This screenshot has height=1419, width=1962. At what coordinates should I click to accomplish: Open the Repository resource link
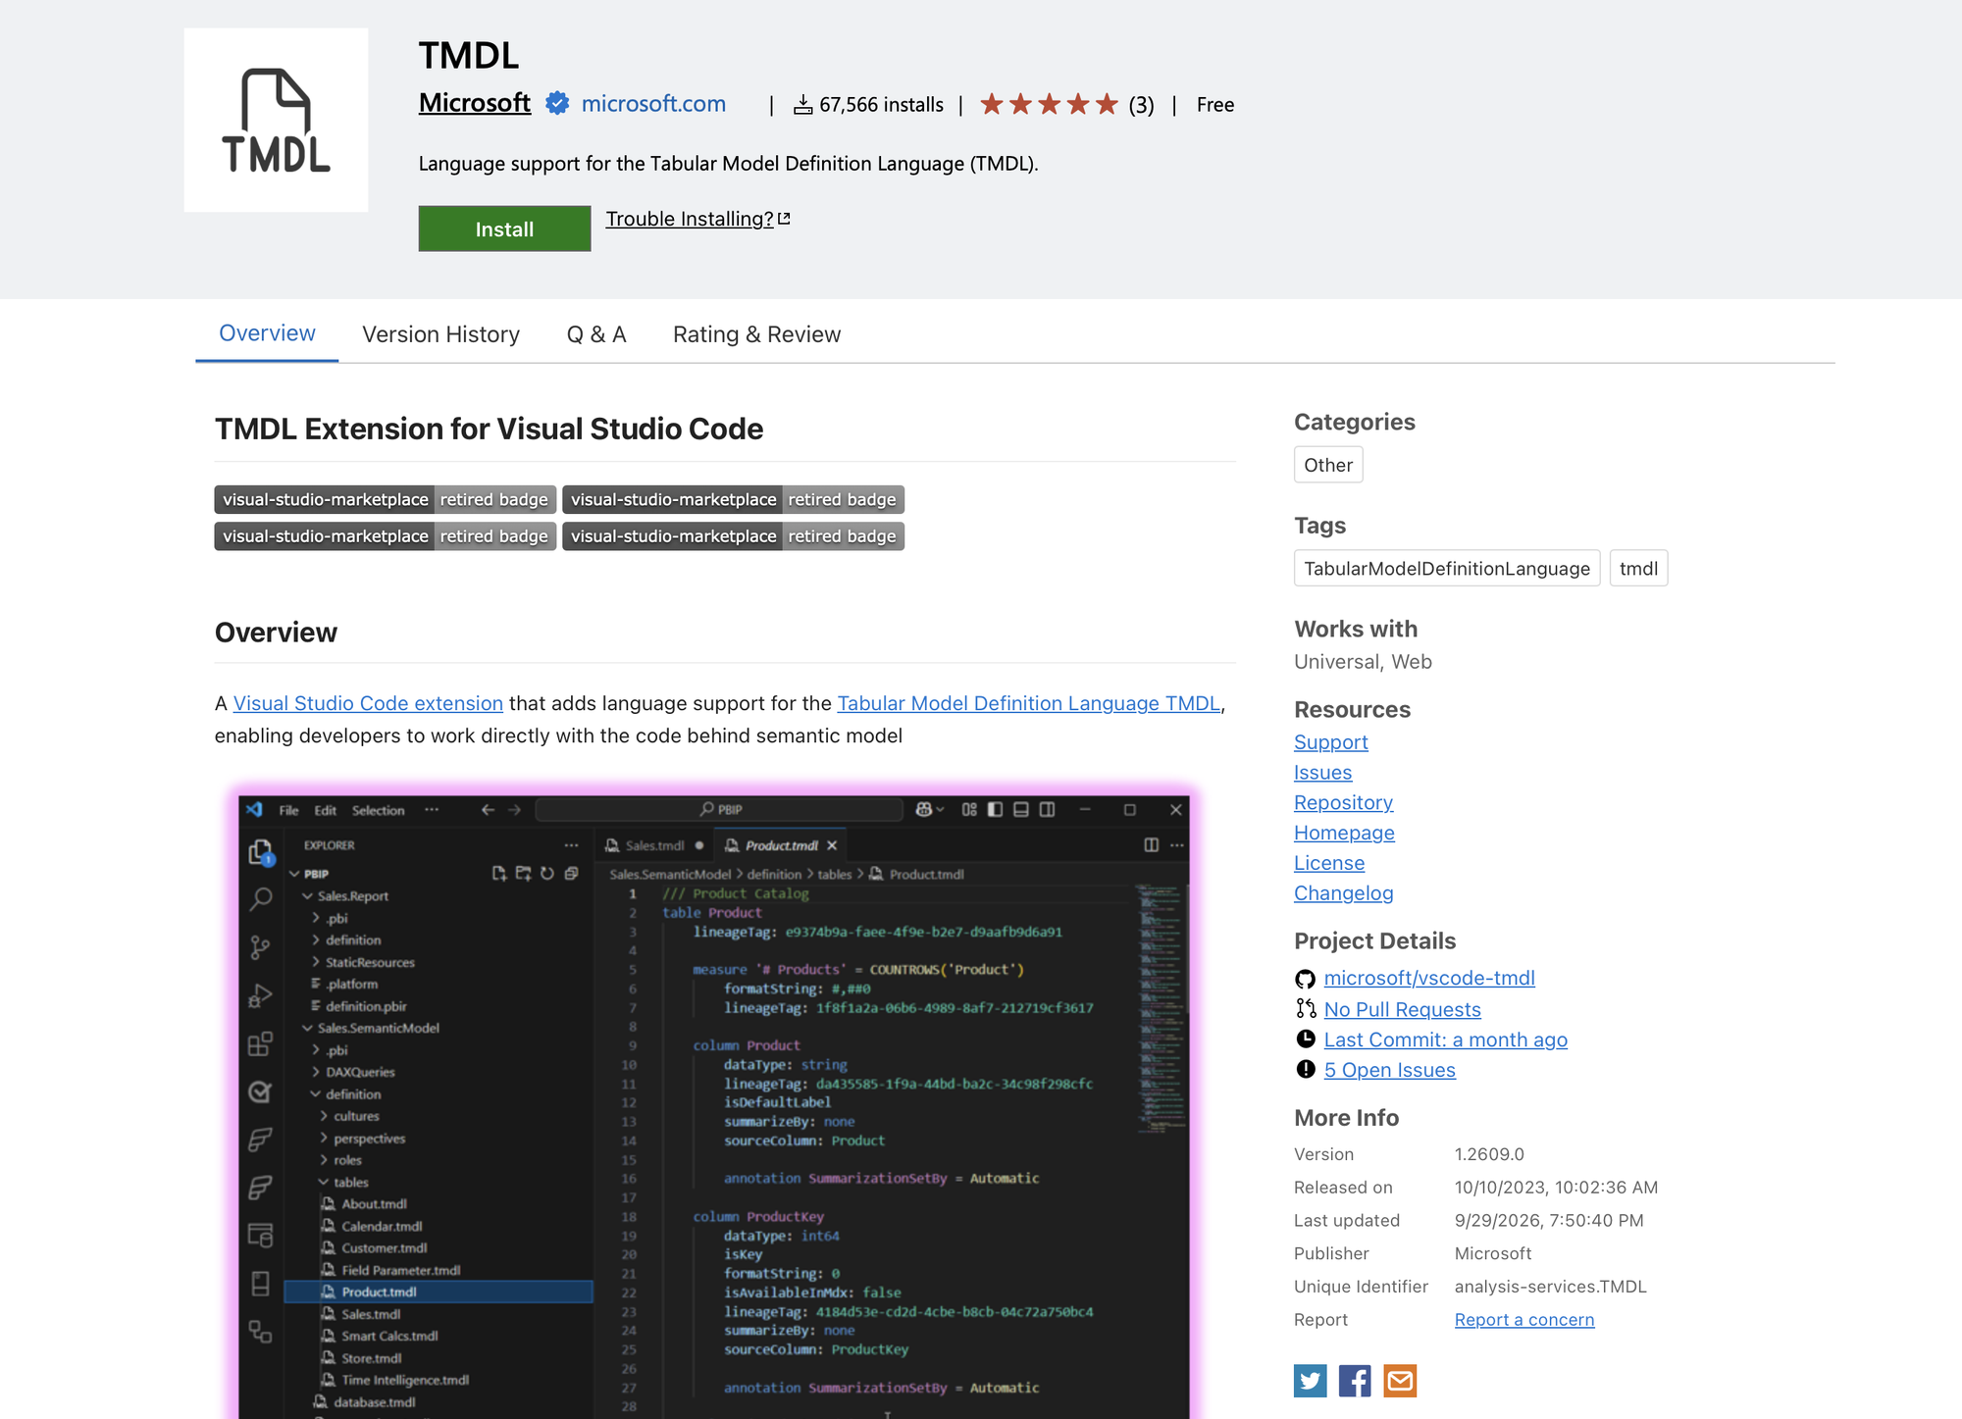(1343, 802)
